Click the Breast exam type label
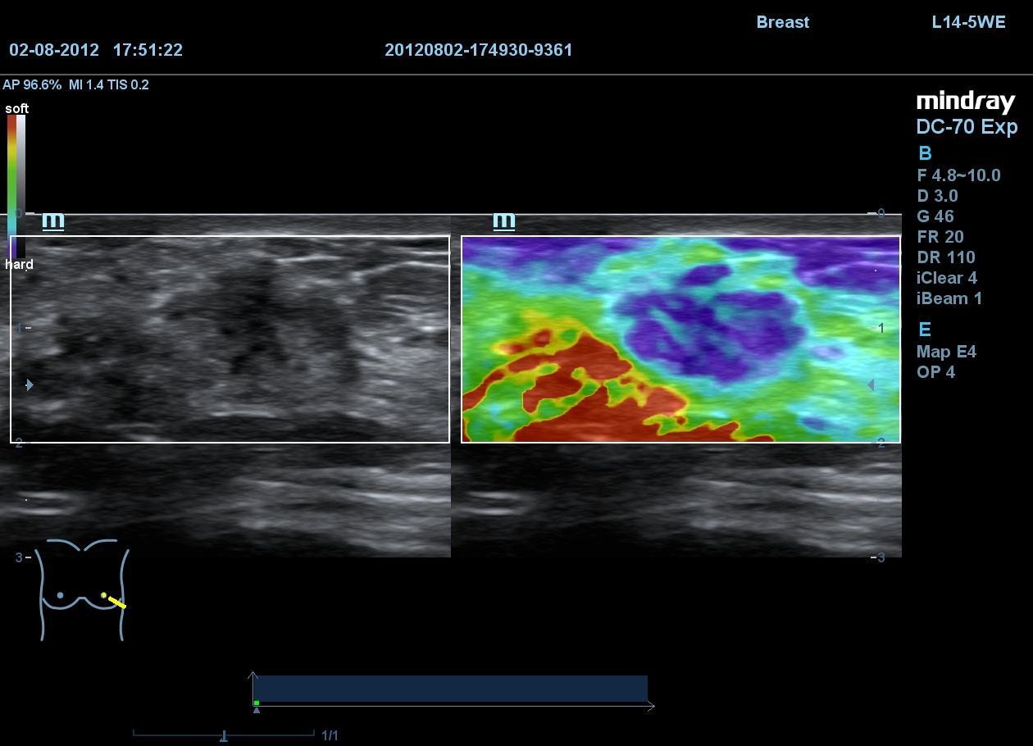The width and height of the screenshot is (1033, 746). point(782,22)
